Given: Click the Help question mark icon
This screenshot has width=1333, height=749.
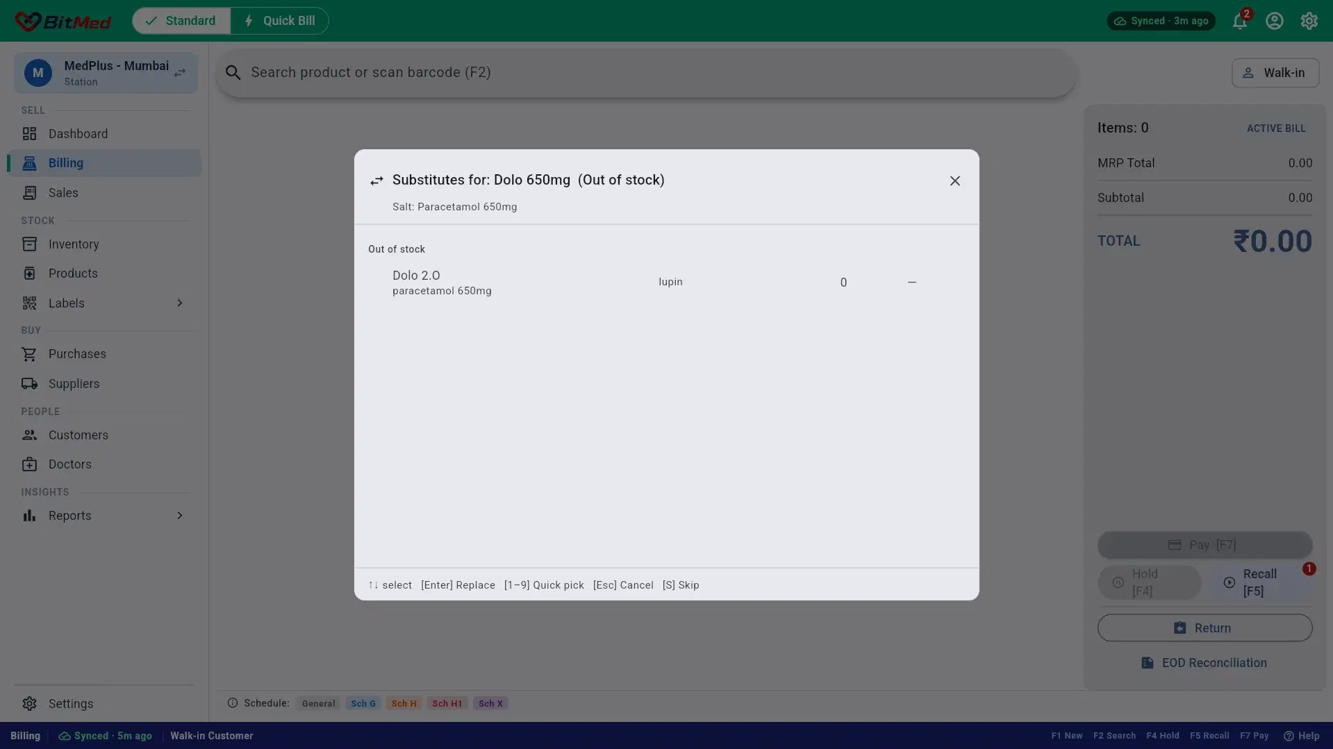Looking at the screenshot, I should click(1289, 736).
